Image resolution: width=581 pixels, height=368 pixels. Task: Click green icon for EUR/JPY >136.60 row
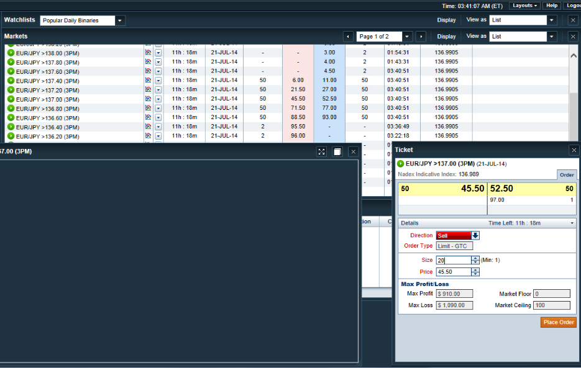(11, 118)
